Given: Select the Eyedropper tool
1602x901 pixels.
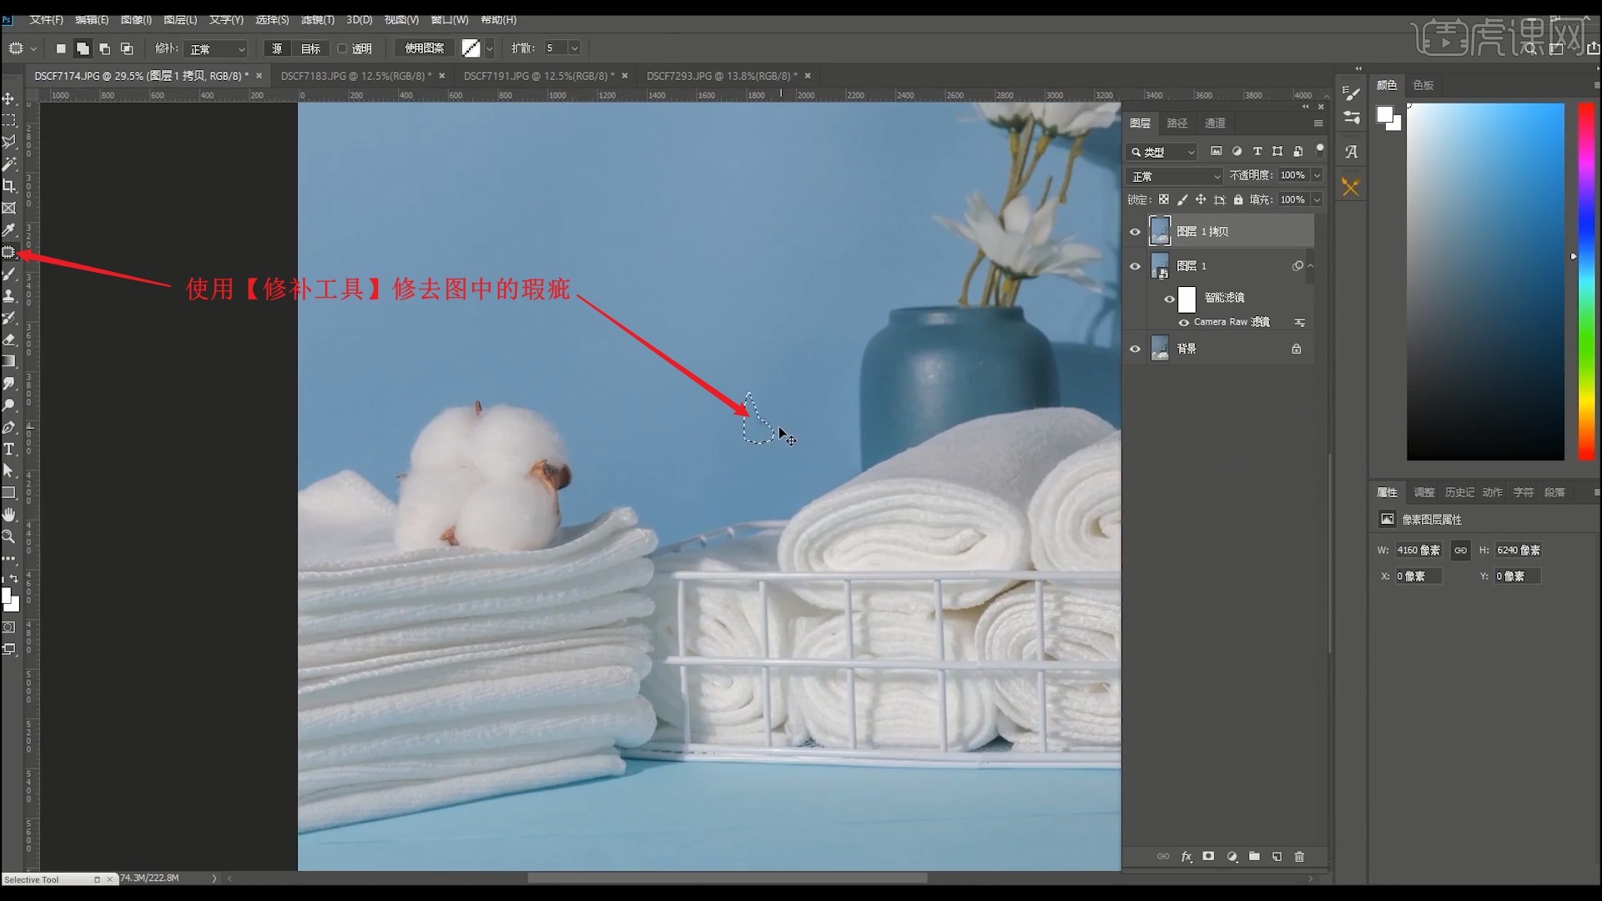Looking at the screenshot, I should (9, 230).
